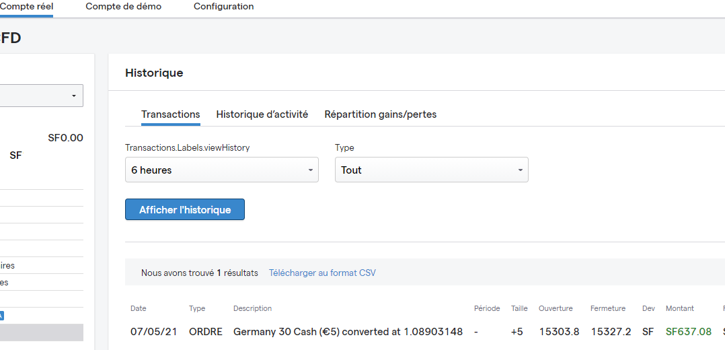
Task: Select the Germany 30 Cash transaction row
Action: click(x=348, y=332)
